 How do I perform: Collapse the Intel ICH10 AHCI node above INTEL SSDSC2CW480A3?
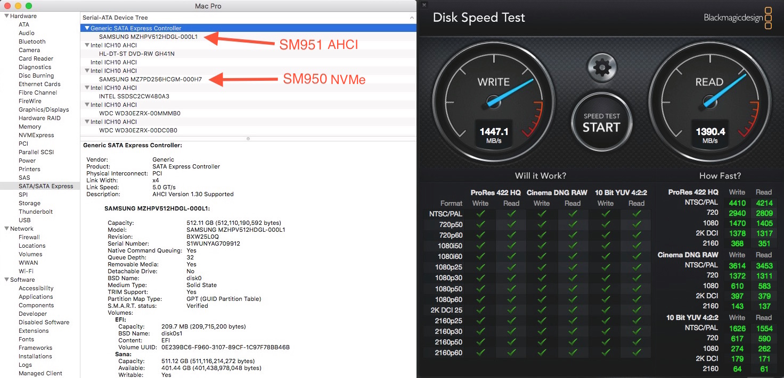coord(87,88)
